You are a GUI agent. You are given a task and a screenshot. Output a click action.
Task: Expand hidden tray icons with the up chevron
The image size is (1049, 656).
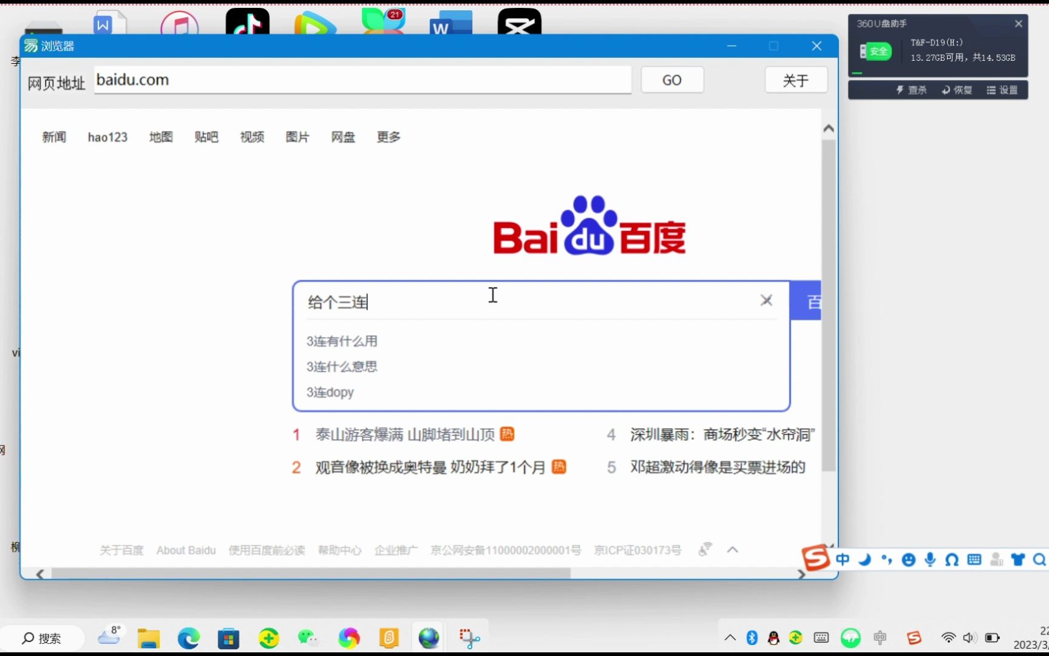pos(730,638)
